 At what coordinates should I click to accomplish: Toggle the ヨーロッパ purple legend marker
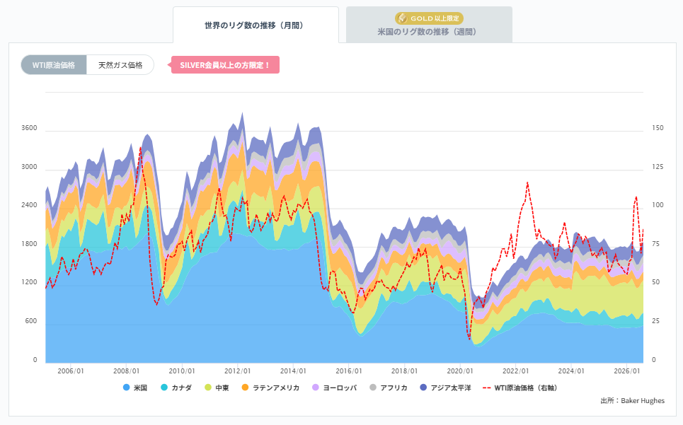tap(316, 387)
